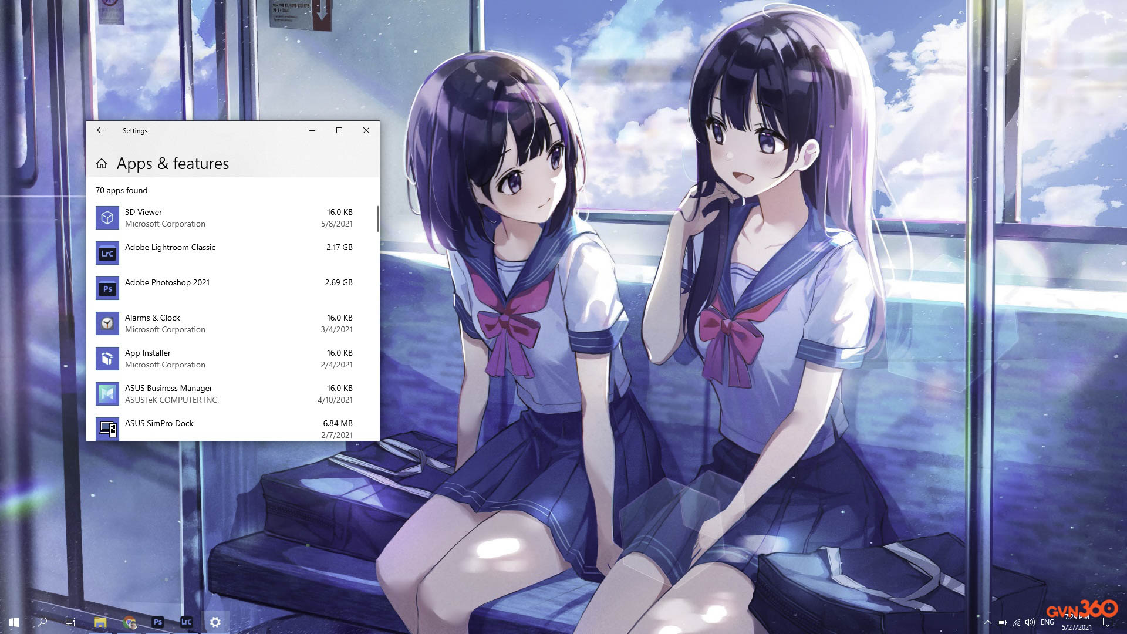Close the Settings window
Image resolution: width=1127 pixels, height=634 pixels.
pyautogui.click(x=366, y=130)
